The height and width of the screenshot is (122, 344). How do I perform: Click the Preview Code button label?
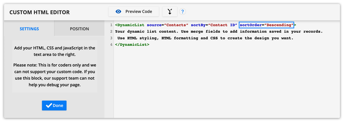139,11
